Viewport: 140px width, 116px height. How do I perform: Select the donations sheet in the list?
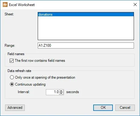point(86,14)
